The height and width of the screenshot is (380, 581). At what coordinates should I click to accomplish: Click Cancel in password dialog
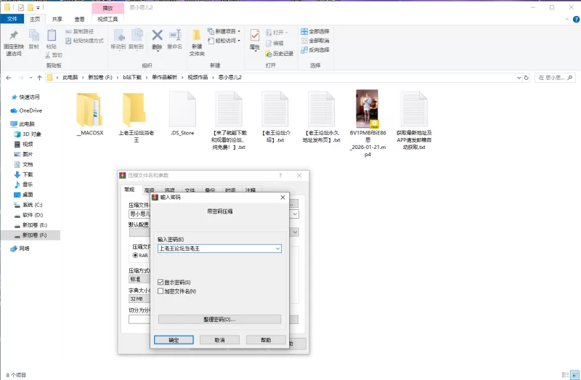pyautogui.click(x=220, y=340)
